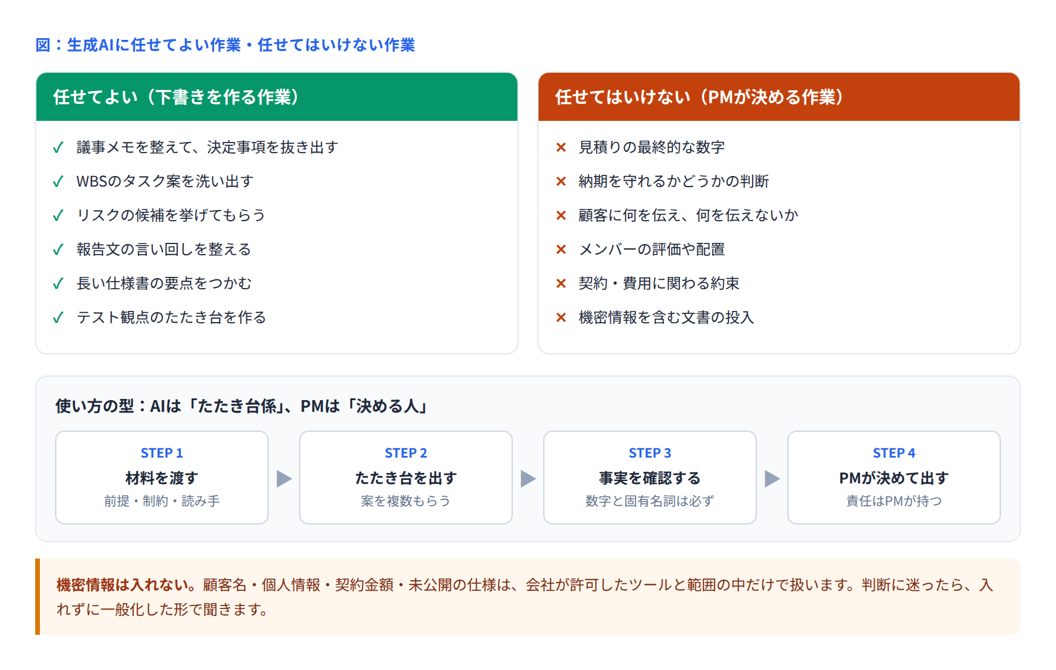Click the figure title 図：生成AIに任せてよい作業
Viewport: 1056px width, 670px height.
tap(225, 45)
